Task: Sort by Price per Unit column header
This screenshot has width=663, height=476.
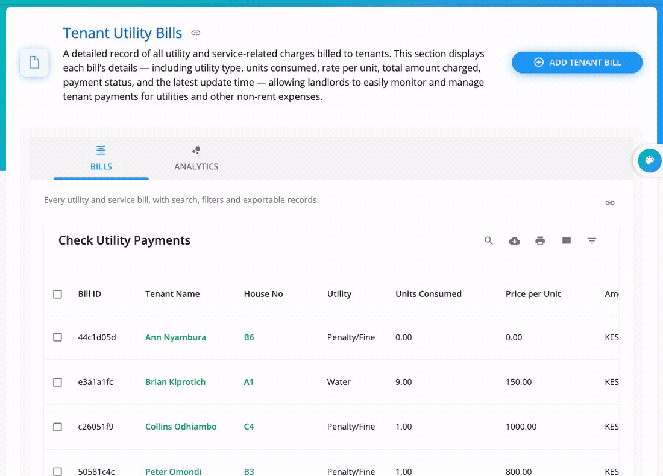Action: 533,294
